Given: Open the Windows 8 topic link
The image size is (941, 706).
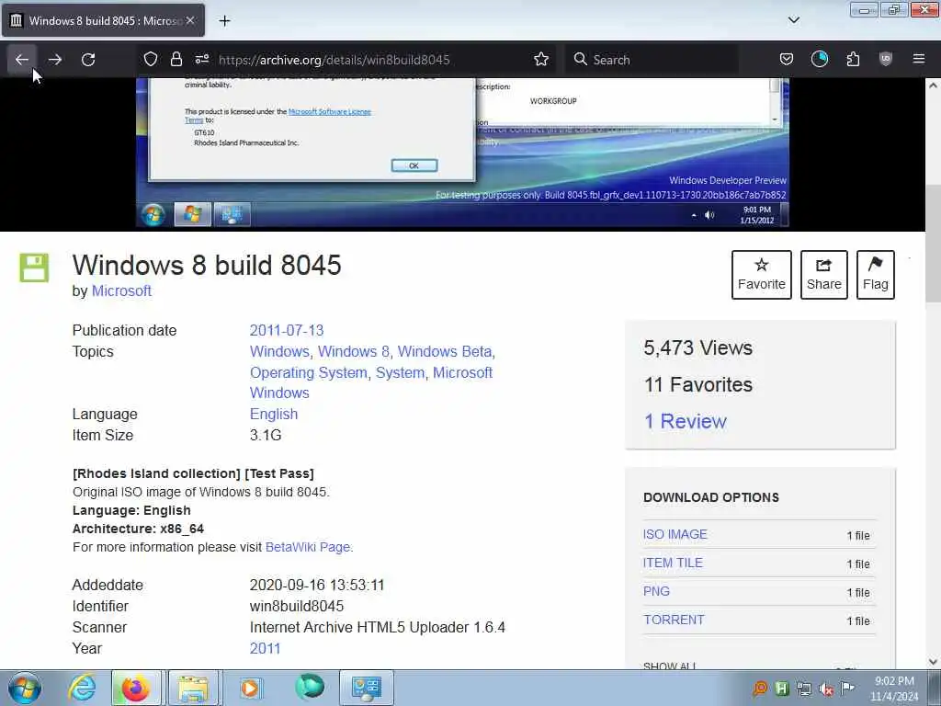Looking at the screenshot, I should [354, 351].
